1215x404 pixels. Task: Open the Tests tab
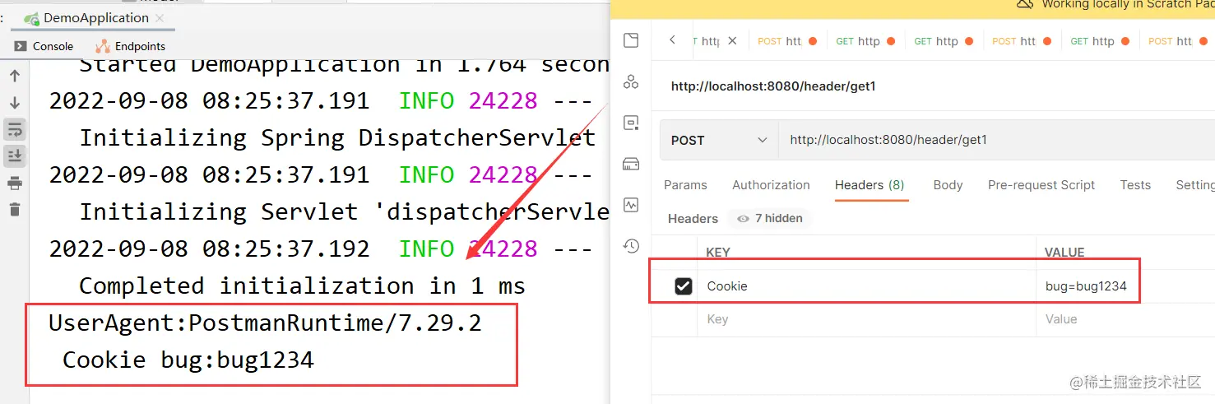(1135, 185)
